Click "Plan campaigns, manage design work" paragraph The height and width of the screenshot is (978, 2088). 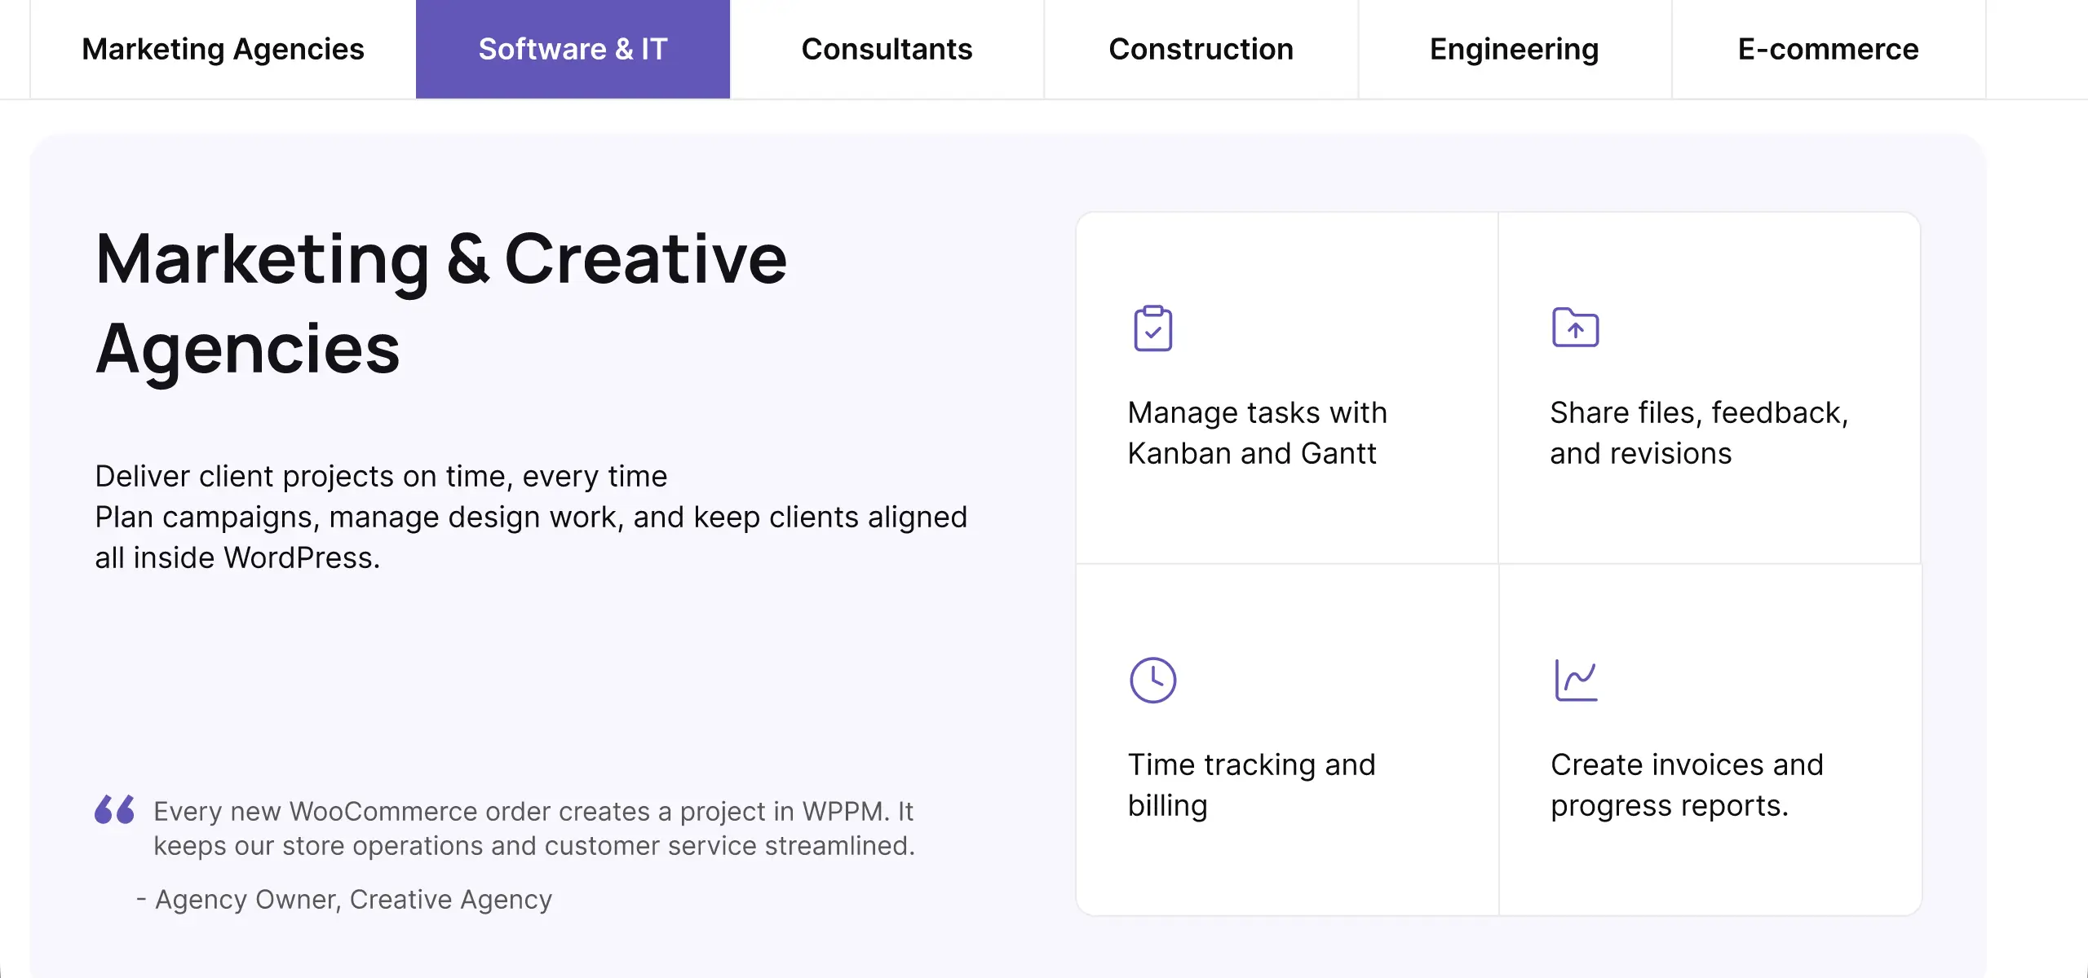530,537
